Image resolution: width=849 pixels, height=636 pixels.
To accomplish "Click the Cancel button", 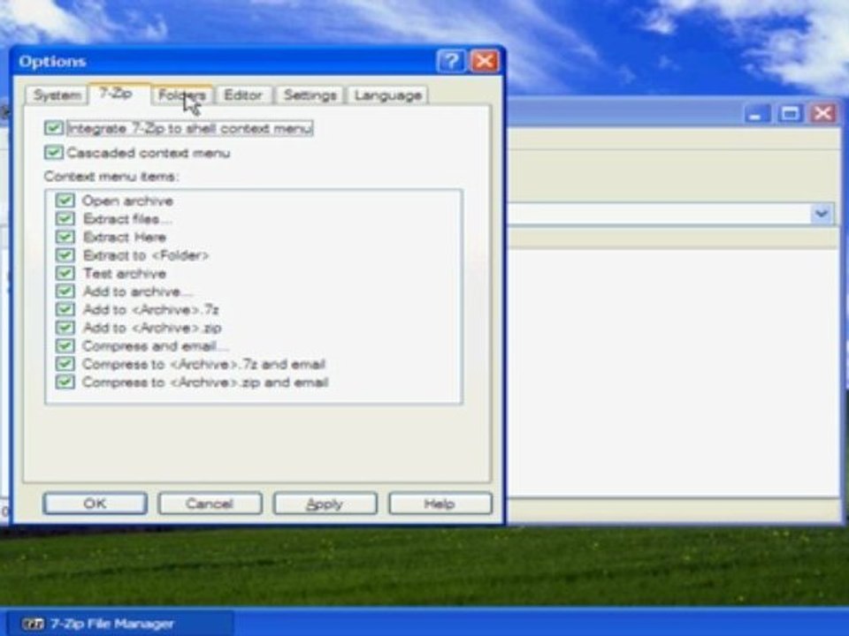I will coord(210,503).
